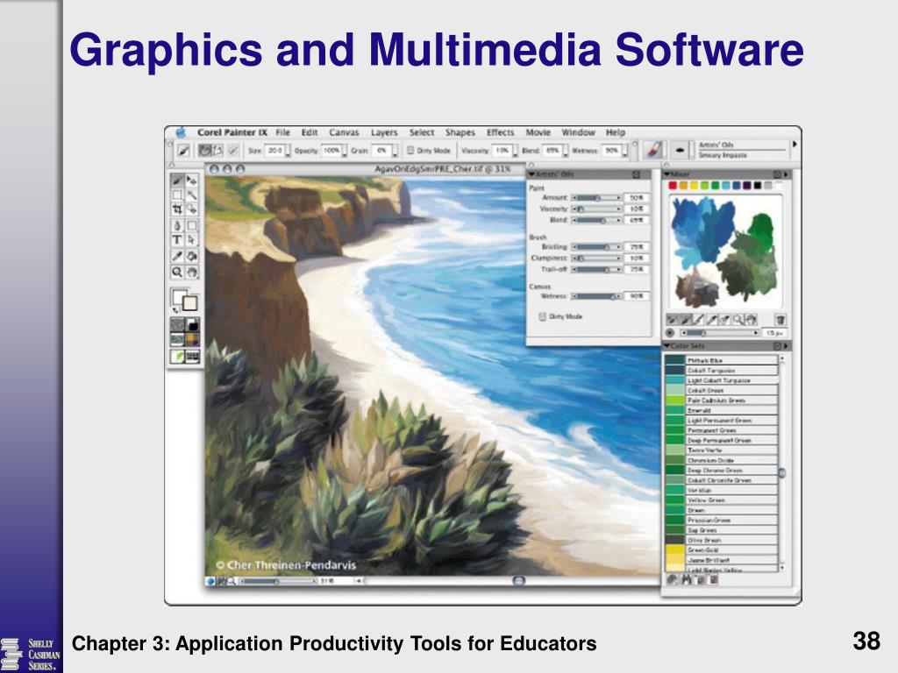Click the Artists' Oils brush category name
The image size is (898, 673).
coord(716,145)
